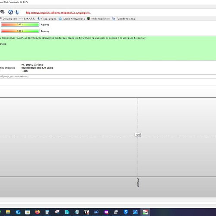Click the date label on graph axis
This screenshot has width=216, height=216.
pyautogui.click(x=138, y=182)
